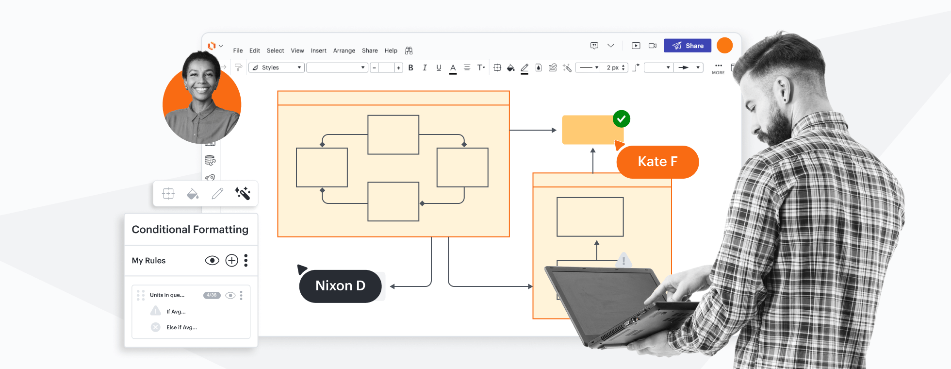Open the Styles dropdown
This screenshot has height=369, width=951.
276,67
